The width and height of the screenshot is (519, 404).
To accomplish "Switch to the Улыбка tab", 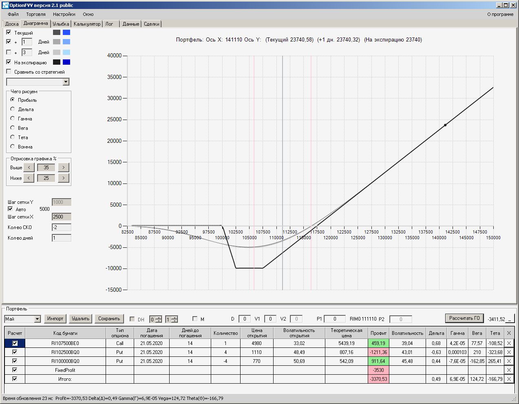I will pos(61,24).
